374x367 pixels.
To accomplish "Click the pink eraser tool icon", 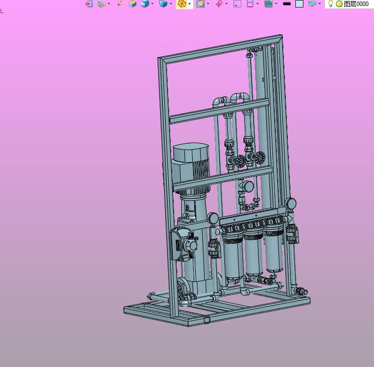I will (x=120, y=4).
